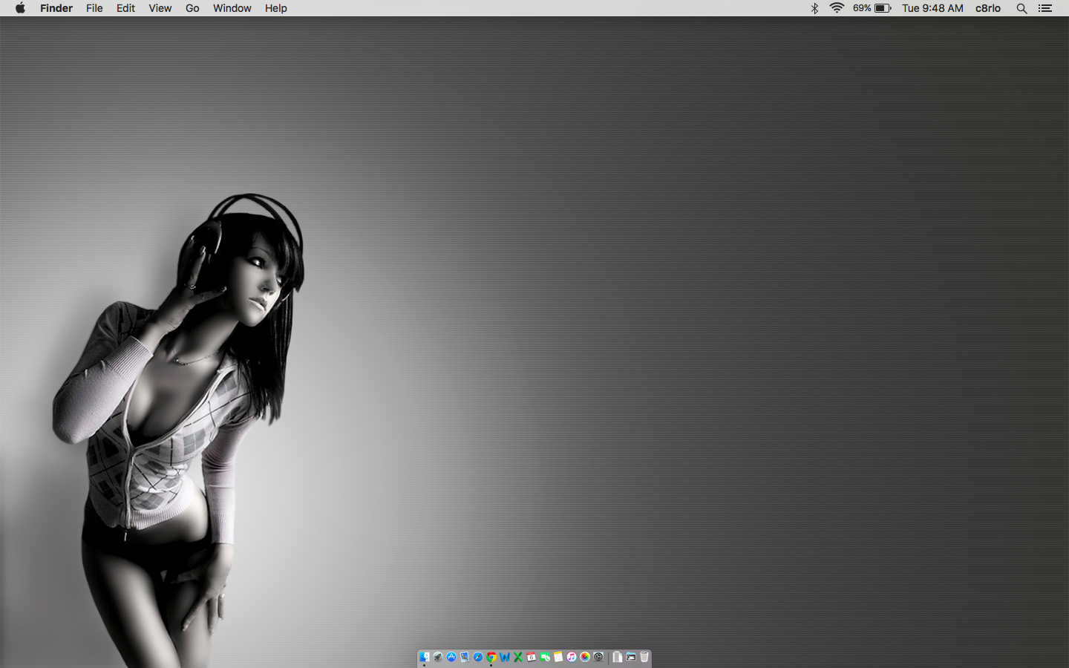
Task: Open the Window menu
Action: 232,8
